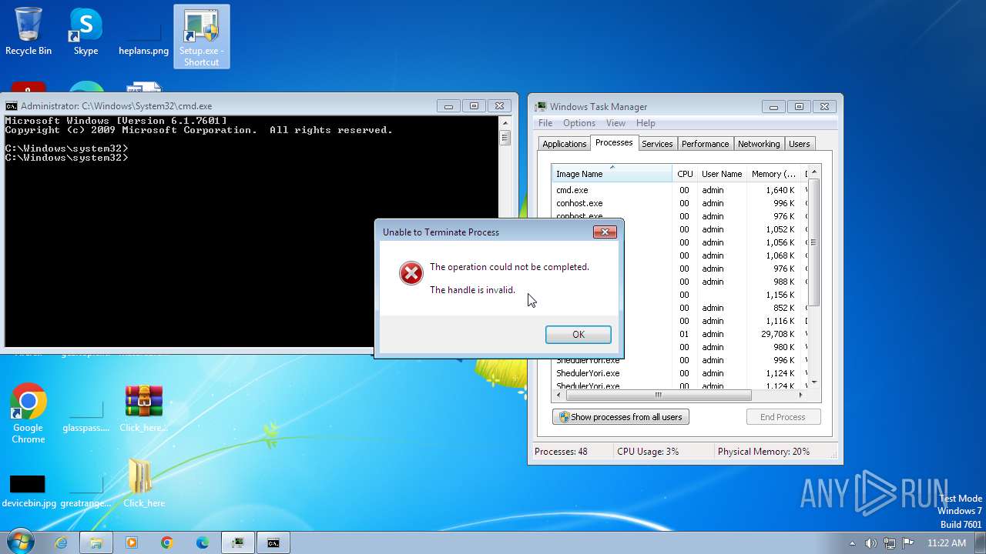Switch to the Processes tab
Viewport: 986px width, 554px height.
pos(614,143)
